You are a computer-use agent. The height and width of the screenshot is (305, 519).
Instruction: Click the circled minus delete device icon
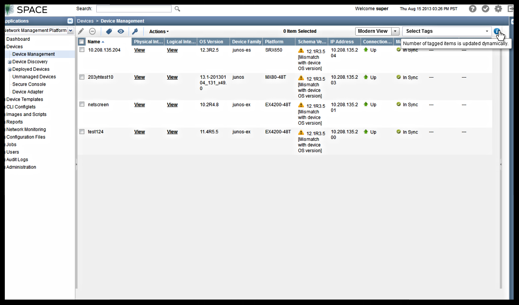click(92, 31)
